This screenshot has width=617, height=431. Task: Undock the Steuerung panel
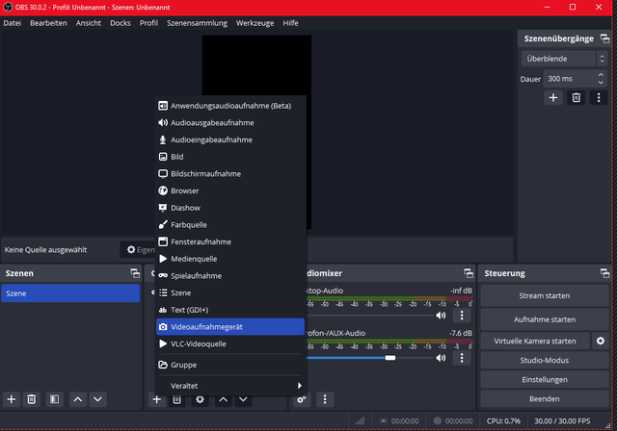pos(604,273)
